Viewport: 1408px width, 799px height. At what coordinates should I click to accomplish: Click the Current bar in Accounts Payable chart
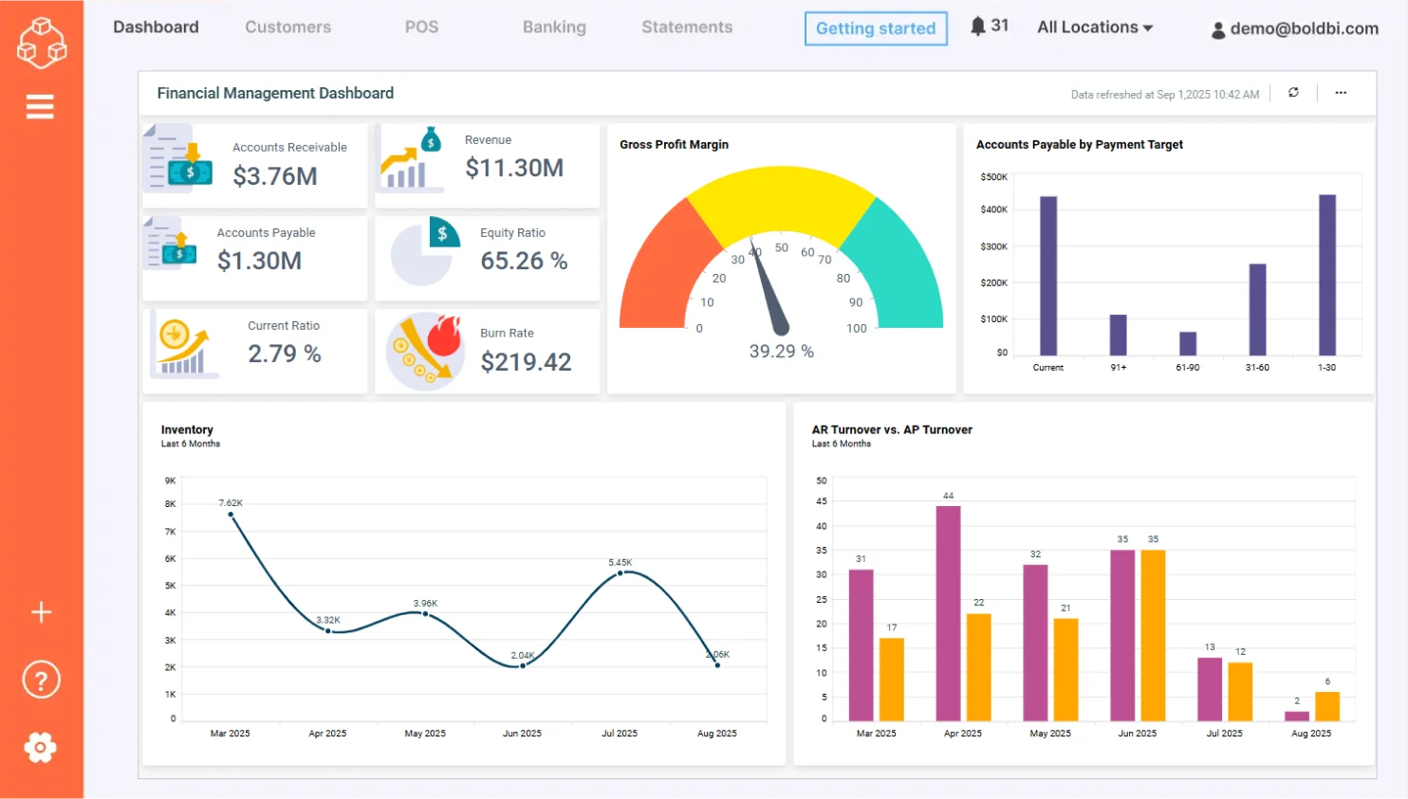(x=1047, y=274)
